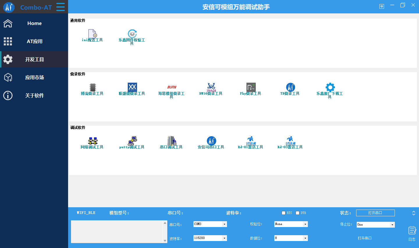Open Rd-03雷达工具 icon
Screen dimensions: 419x248
[x=290, y=141]
